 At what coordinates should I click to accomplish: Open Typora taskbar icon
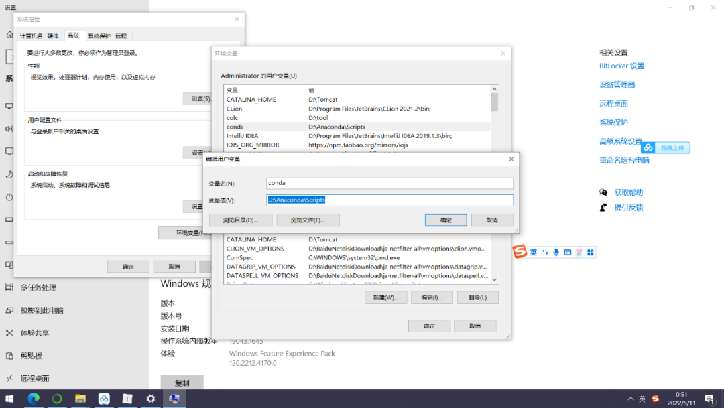[127, 399]
